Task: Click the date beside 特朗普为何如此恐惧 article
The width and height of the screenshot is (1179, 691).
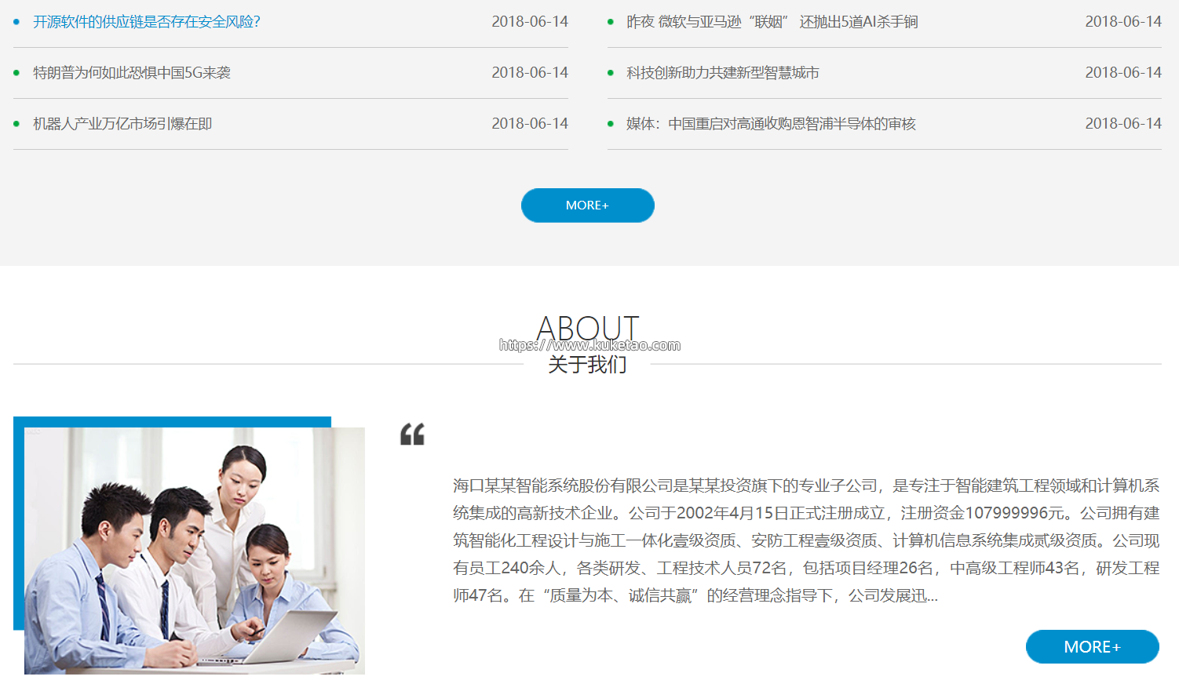Action: point(530,73)
